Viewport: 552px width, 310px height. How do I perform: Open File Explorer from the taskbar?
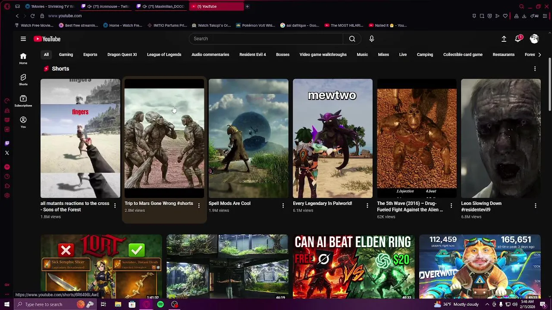click(118, 304)
